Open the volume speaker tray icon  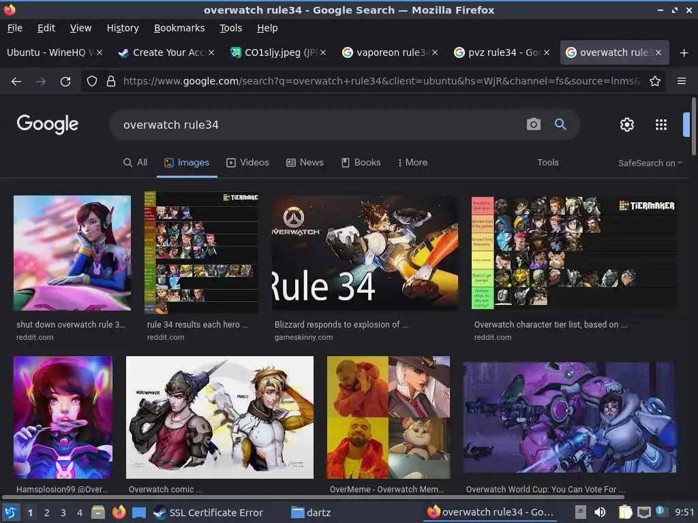point(600,512)
